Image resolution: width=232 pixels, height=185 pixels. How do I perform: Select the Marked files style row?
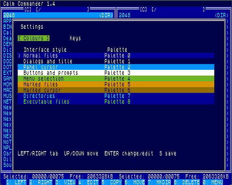(116, 84)
